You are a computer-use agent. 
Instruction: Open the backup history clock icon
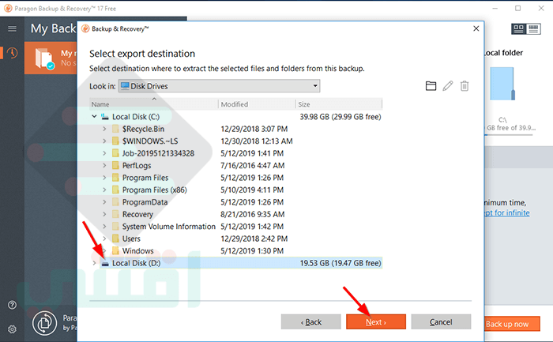pyautogui.click(x=13, y=53)
